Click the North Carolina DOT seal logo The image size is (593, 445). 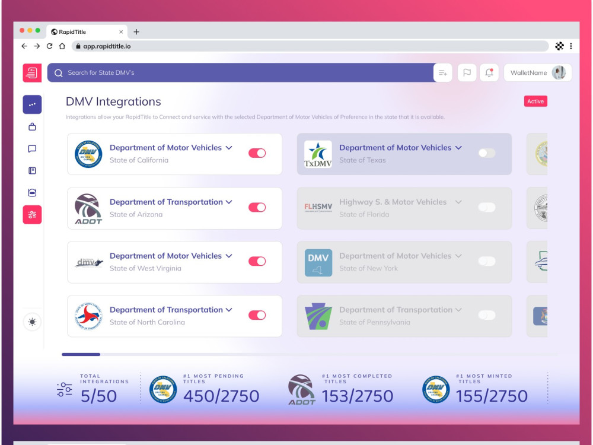88,316
